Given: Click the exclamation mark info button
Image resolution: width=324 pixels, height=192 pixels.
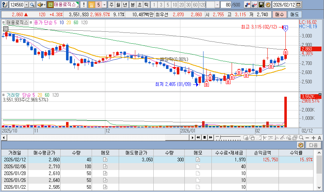Looking at the screenshot, I should tap(84, 5).
